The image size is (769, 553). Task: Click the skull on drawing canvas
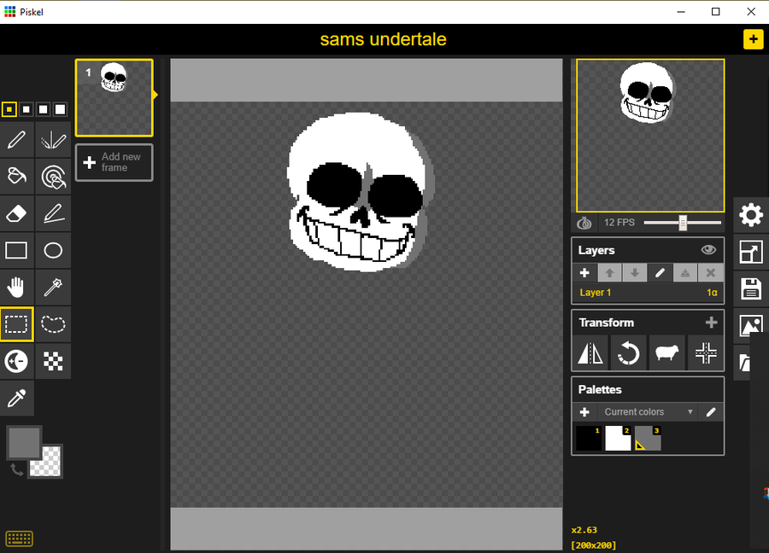pos(361,191)
